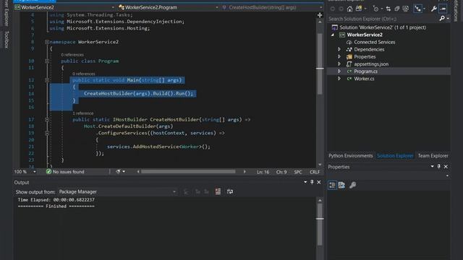463x260 pixels.
Task: Expand the Dependencies node
Action: (339, 49)
